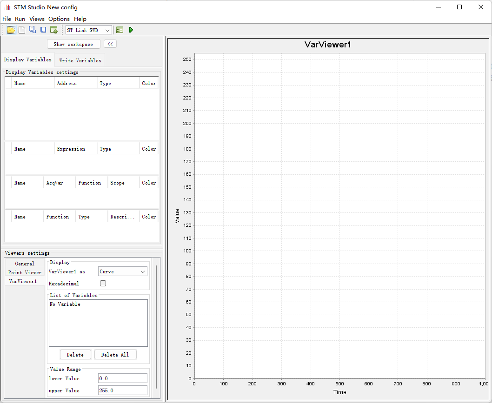The image size is (492, 403).
Task: Click the Show workspace button
Action: (x=73, y=44)
